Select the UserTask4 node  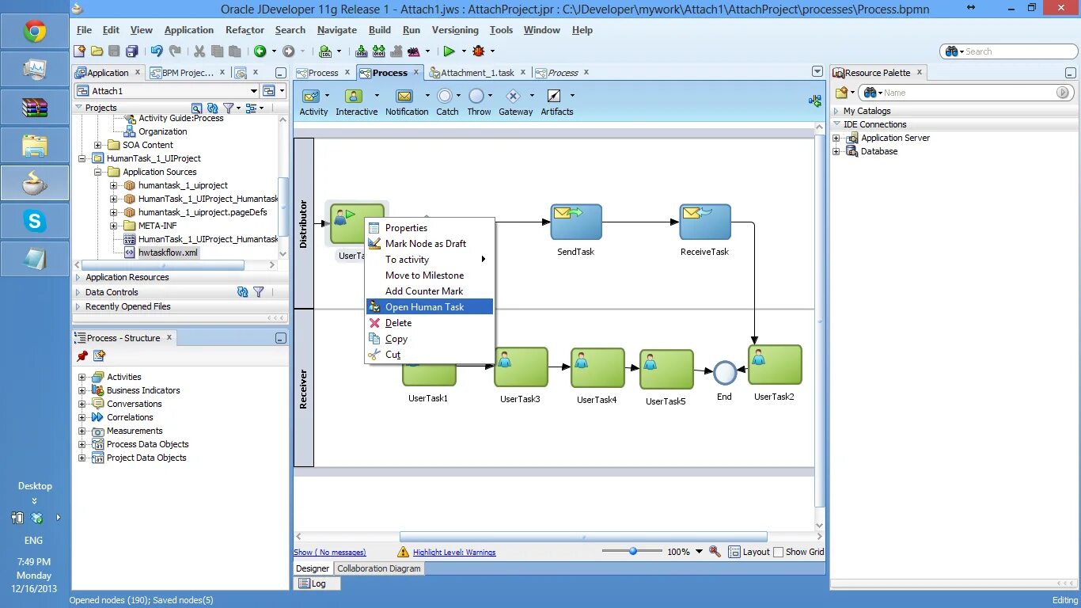coord(597,368)
